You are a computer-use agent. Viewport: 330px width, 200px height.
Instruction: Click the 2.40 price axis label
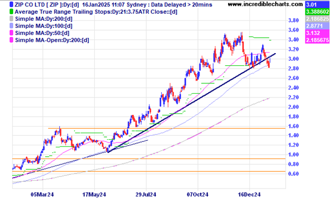point(293,88)
